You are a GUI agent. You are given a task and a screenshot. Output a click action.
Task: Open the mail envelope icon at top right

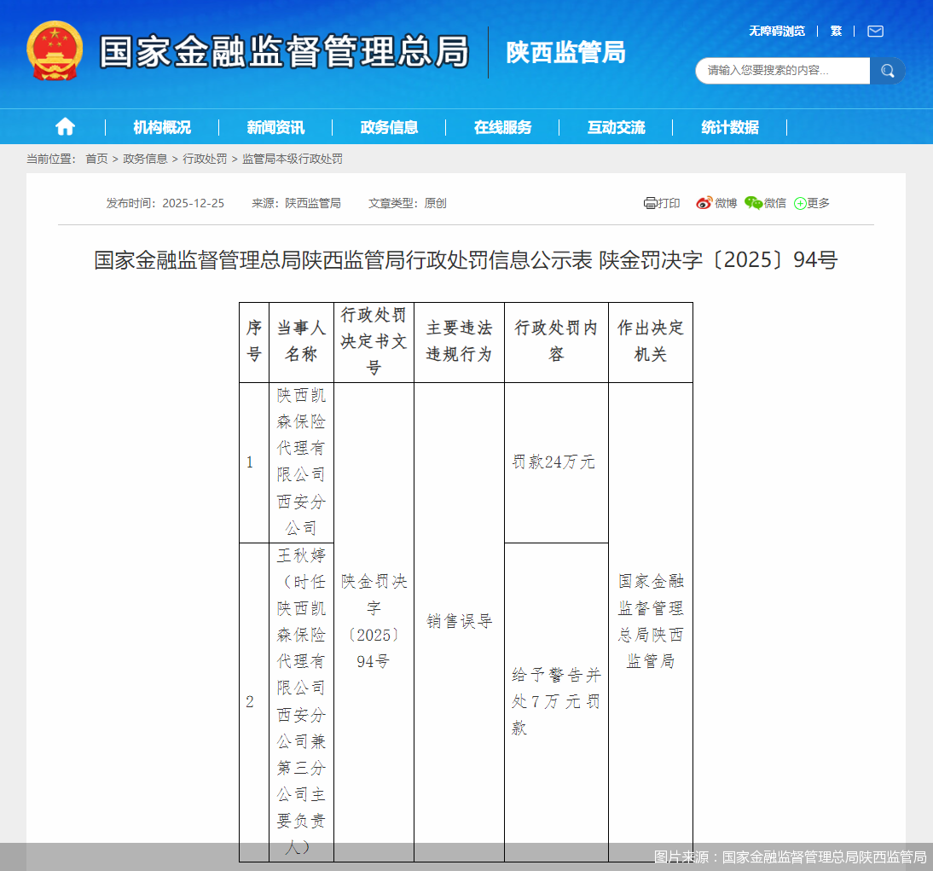click(875, 31)
